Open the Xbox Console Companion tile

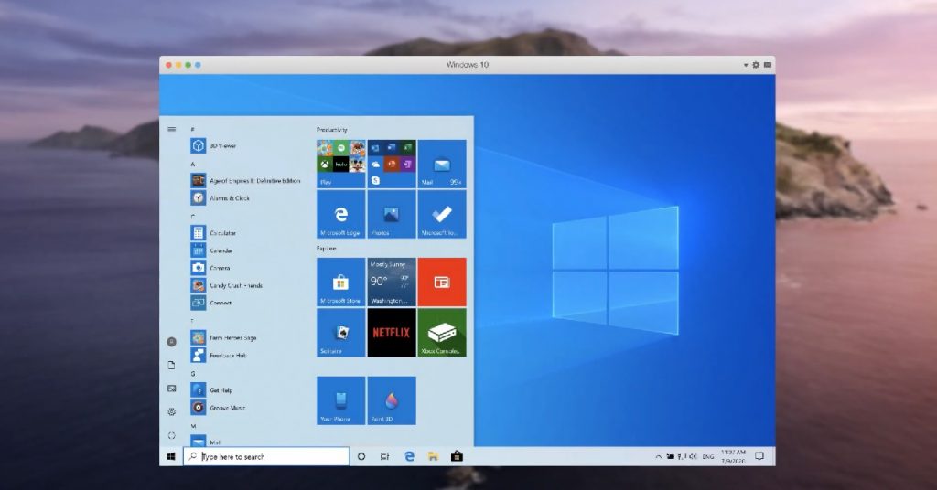point(442,333)
